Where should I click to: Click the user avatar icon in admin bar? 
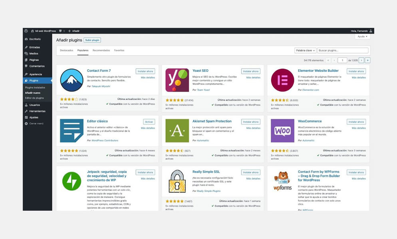[x=371, y=31]
